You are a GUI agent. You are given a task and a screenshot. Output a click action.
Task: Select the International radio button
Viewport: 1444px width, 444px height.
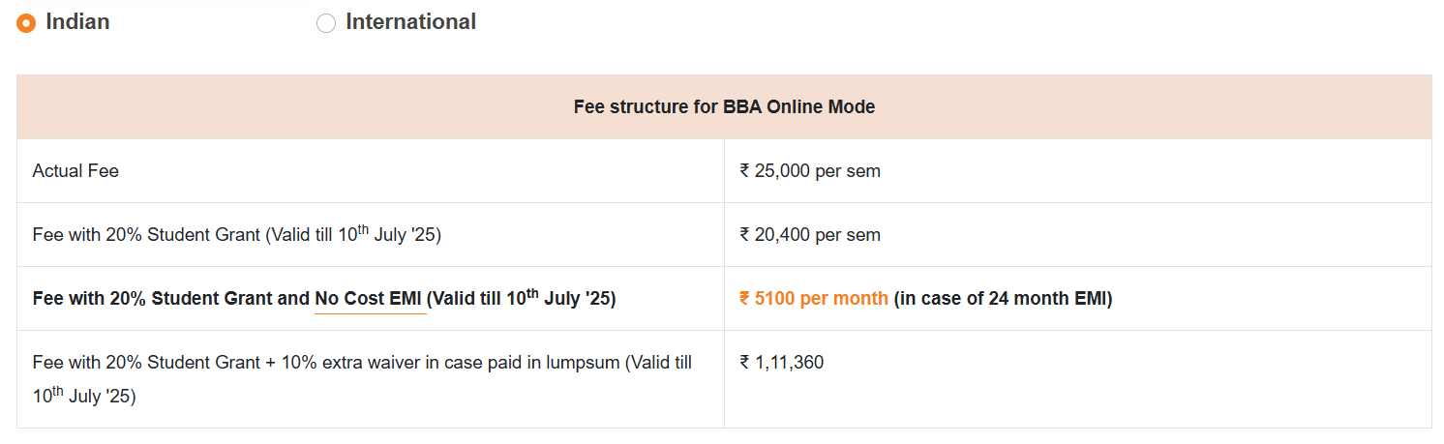click(325, 23)
